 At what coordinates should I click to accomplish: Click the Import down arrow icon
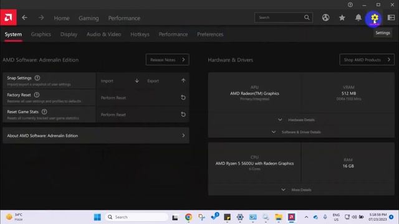point(137,81)
